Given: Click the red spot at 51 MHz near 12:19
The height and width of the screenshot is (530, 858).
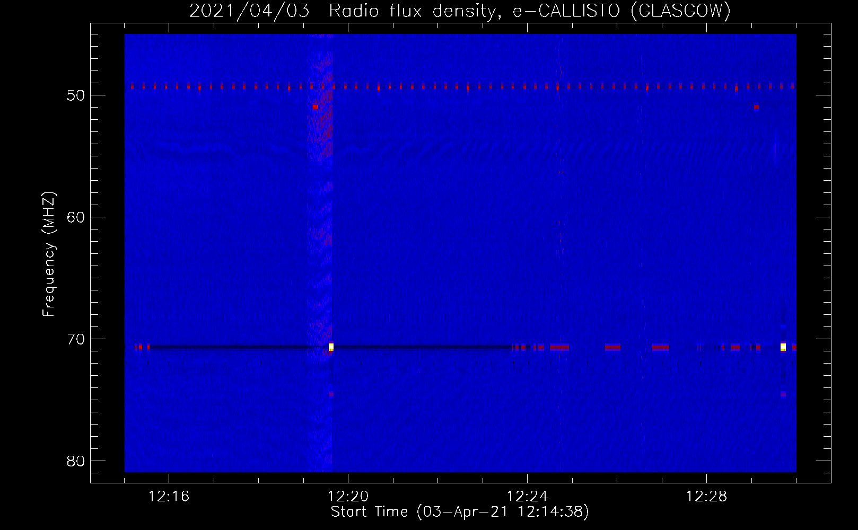Looking at the screenshot, I should [315, 107].
